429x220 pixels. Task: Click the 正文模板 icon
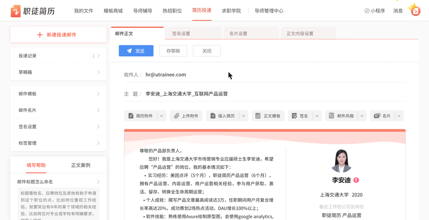pos(257,116)
